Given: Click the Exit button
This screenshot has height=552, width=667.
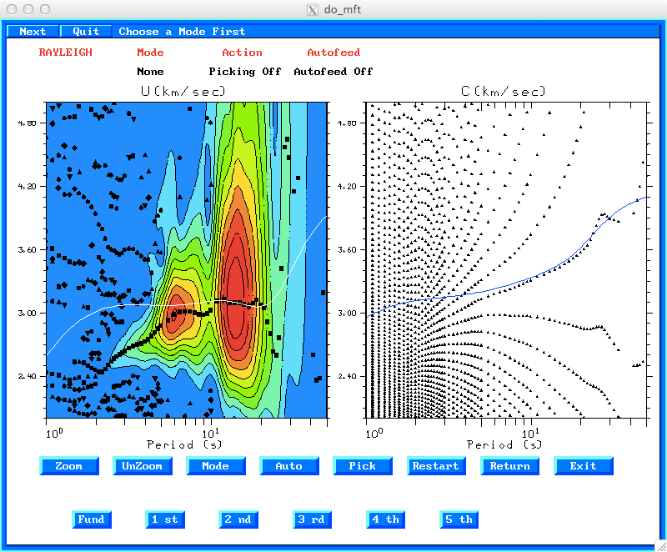Looking at the screenshot, I should click(x=583, y=466).
